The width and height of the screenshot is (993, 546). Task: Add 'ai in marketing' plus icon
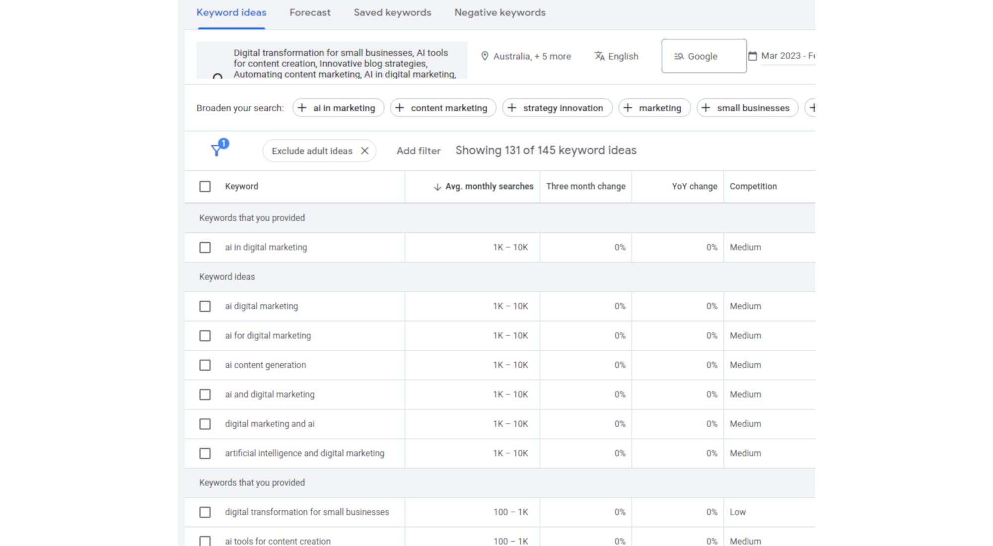click(302, 108)
